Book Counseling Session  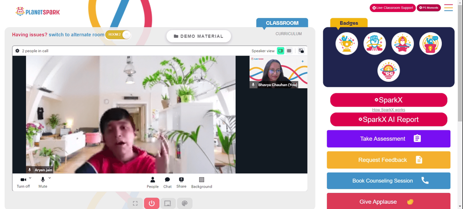[x=388, y=181]
